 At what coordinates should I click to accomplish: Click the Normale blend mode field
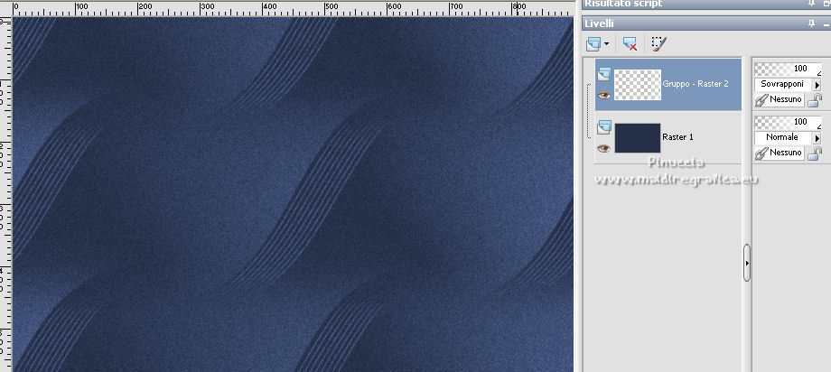point(783,138)
